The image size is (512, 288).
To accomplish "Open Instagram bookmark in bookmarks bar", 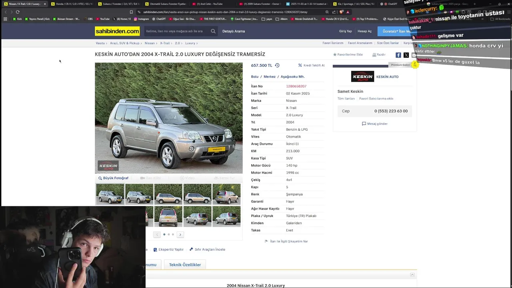I will [x=141, y=19].
